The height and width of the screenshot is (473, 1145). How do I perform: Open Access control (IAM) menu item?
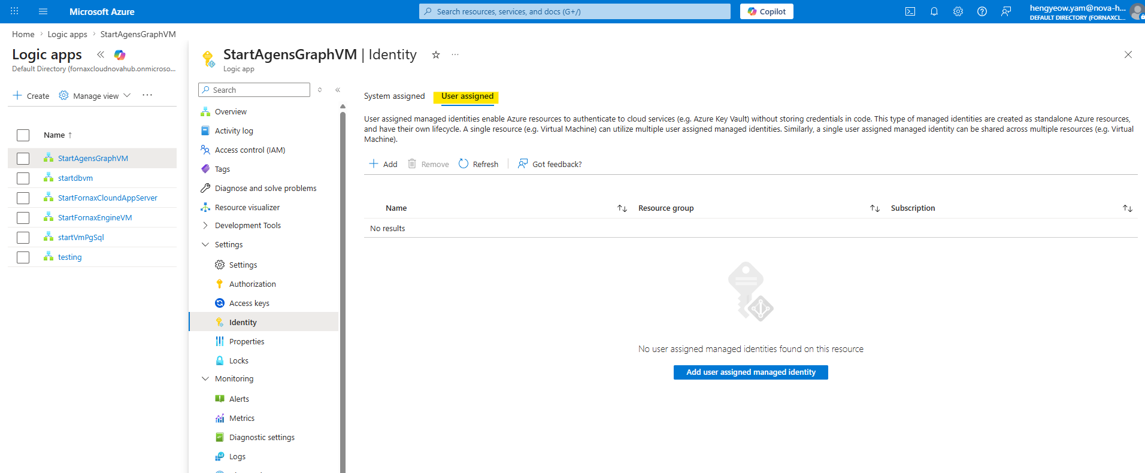(250, 150)
